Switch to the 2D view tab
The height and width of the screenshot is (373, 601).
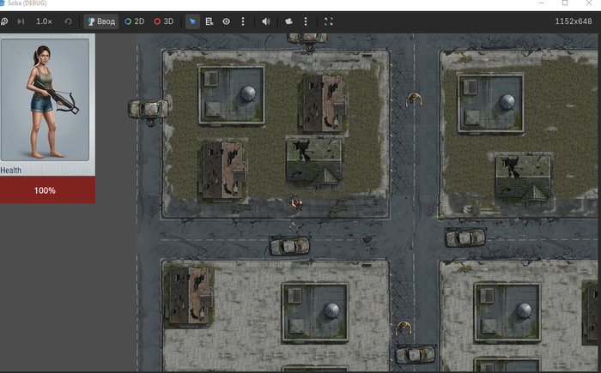(135, 21)
